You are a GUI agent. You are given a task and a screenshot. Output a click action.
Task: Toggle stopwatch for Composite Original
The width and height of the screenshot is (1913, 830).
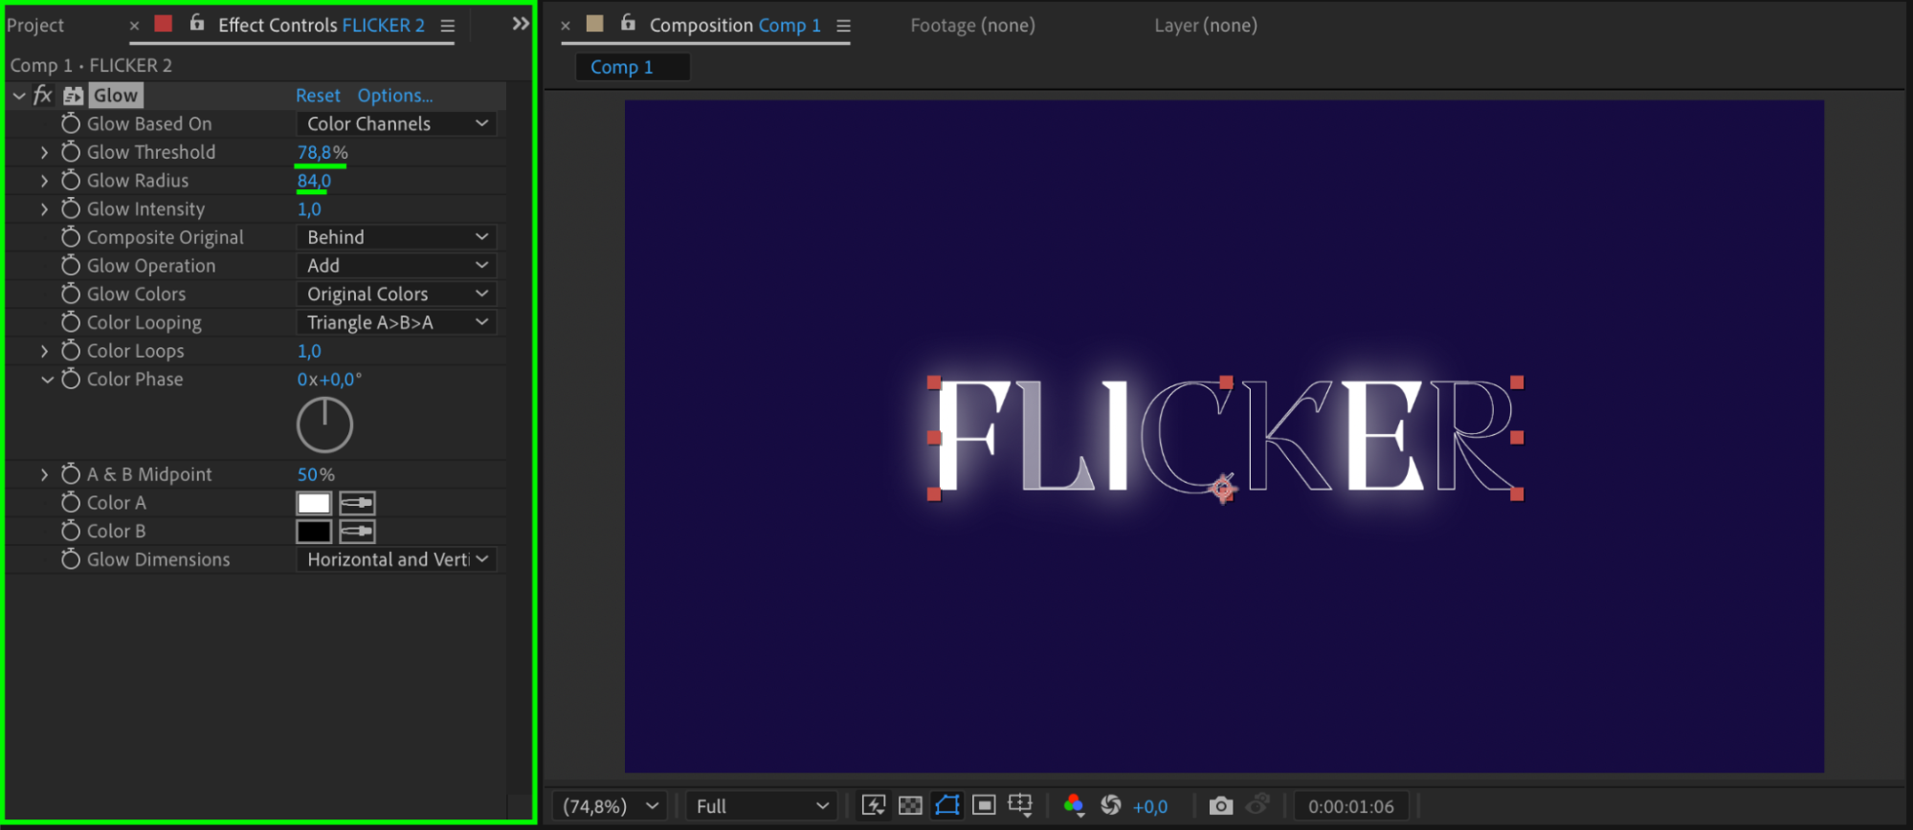tap(71, 237)
